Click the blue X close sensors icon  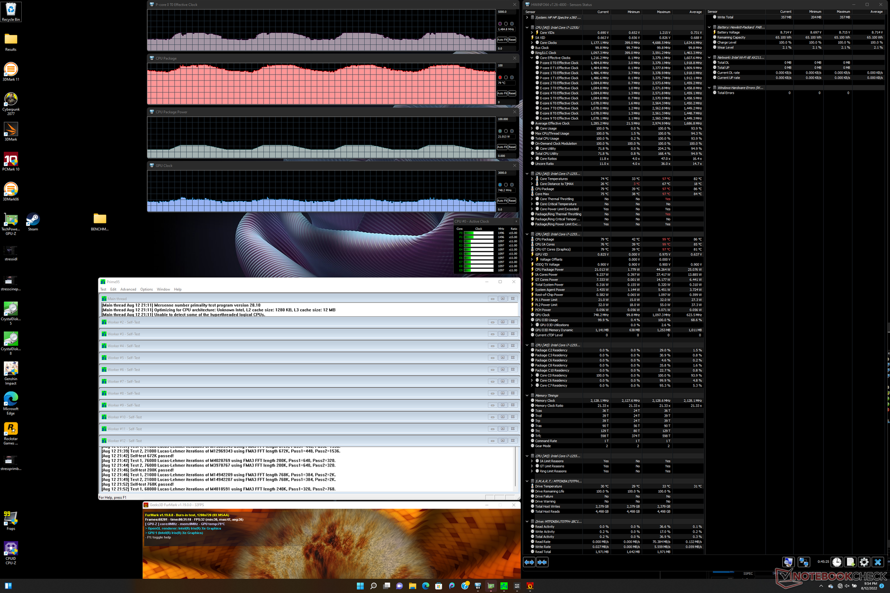[878, 562]
